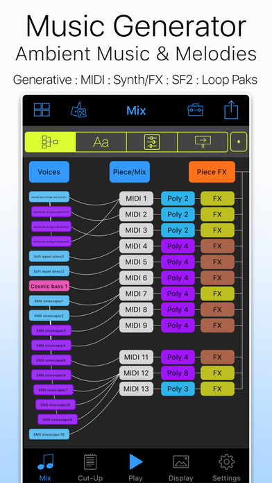This screenshot has width=272, height=483.
Task: Open the toolbox icon
Action: (x=195, y=110)
